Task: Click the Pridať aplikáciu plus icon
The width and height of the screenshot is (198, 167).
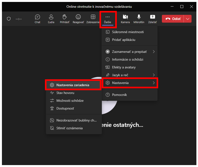Action: pos(108,40)
